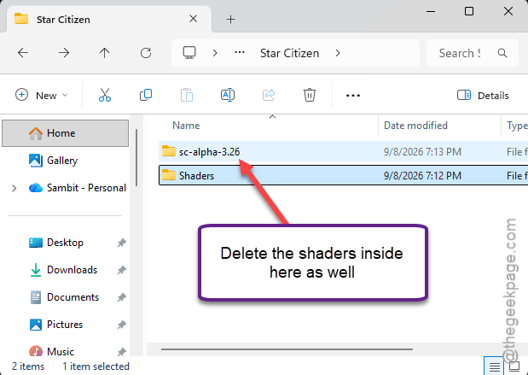Click the sc-alpha-3.26 folder icon
Image resolution: width=528 pixels, height=375 pixels.
coord(169,151)
